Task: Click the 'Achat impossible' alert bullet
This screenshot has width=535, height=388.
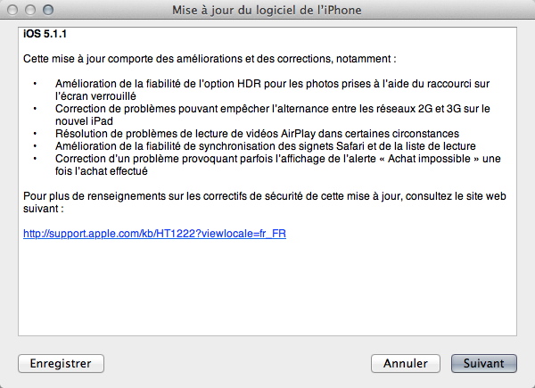Action: click(x=277, y=164)
